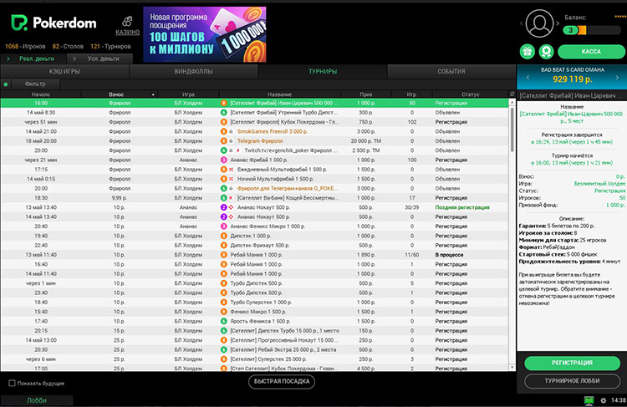Click K icon on Кощей Бессмертный row

(x=231, y=198)
